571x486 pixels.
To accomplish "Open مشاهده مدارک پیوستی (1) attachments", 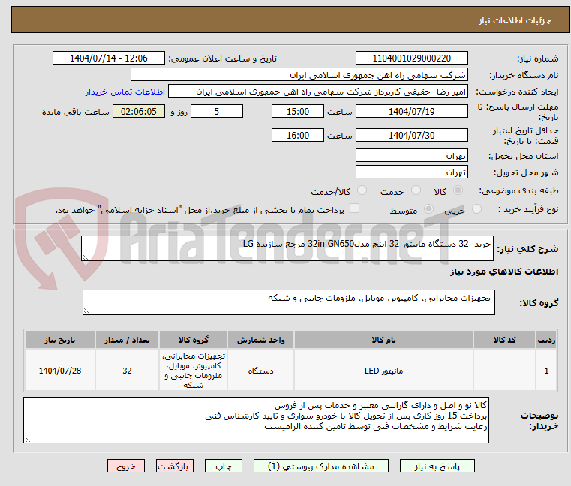I will click(321, 466).
